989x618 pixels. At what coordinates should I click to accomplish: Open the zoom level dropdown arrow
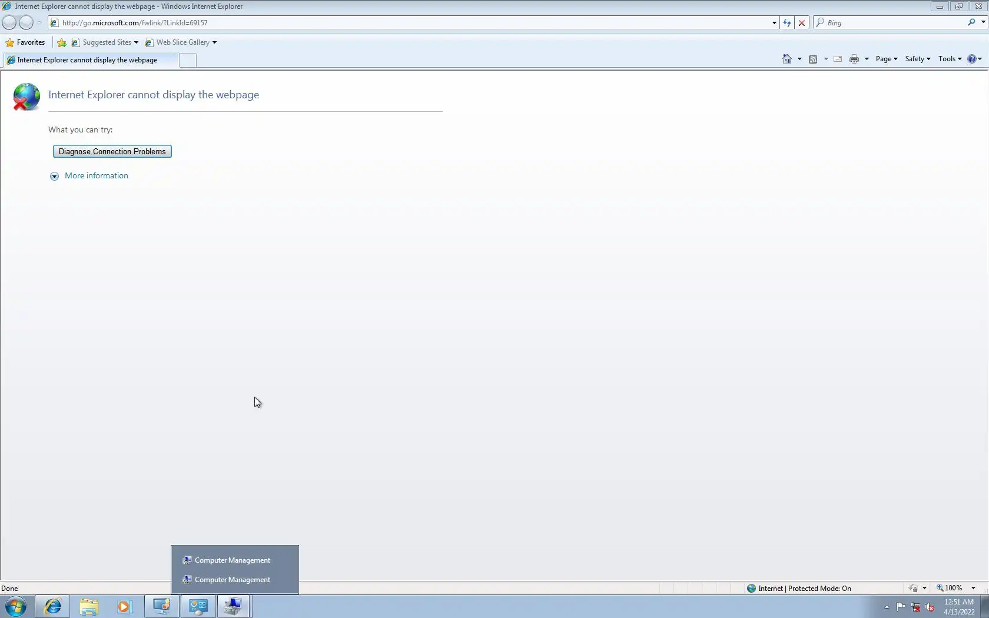coord(973,588)
